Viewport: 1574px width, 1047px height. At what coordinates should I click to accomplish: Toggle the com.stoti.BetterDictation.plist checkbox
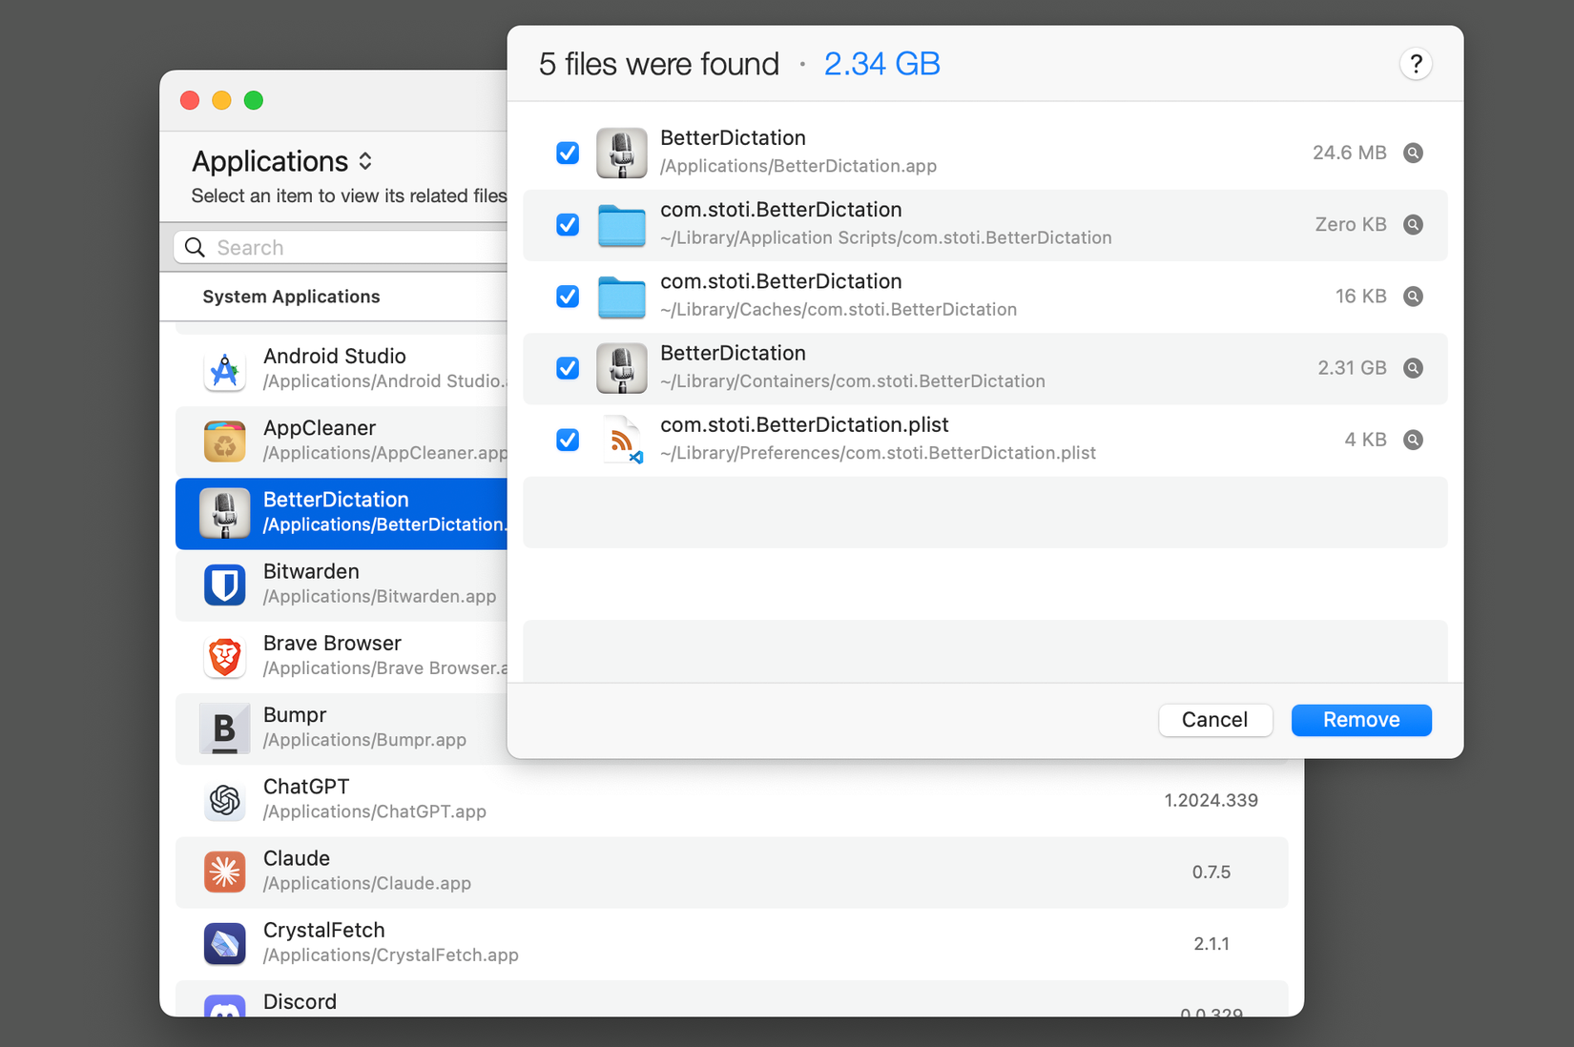(568, 440)
